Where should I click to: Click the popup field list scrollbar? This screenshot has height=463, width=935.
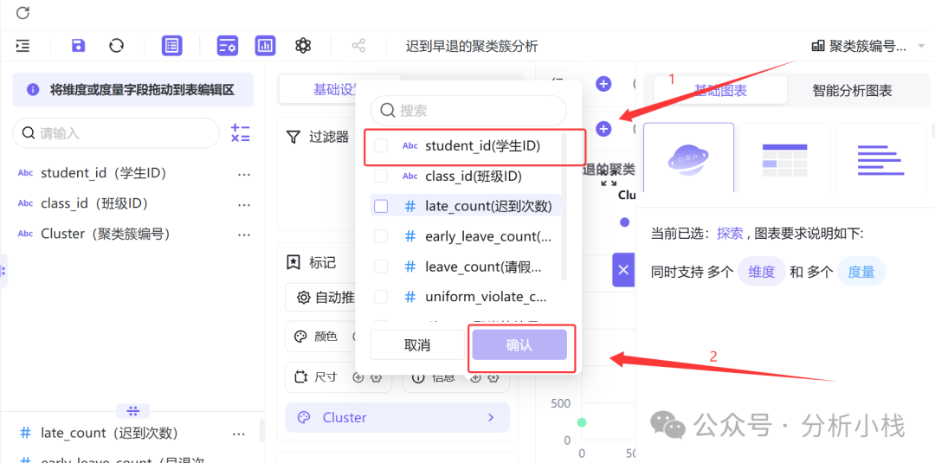(x=564, y=209)
